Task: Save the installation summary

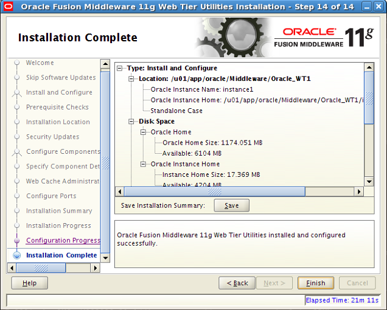Action: pyautogui.click(x=231, y=205)
